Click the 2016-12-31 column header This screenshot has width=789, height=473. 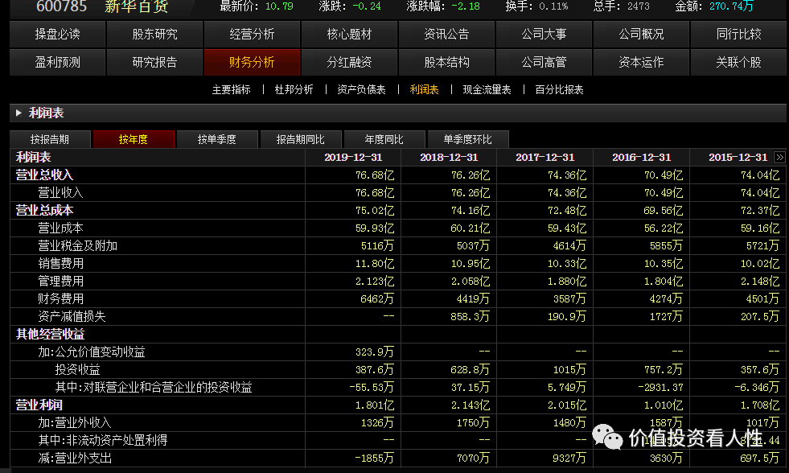pyautogui.click(x=642, y=157)
